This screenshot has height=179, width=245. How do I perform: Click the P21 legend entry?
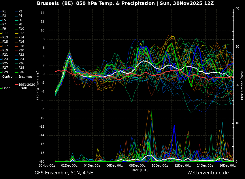coord(5,55)
